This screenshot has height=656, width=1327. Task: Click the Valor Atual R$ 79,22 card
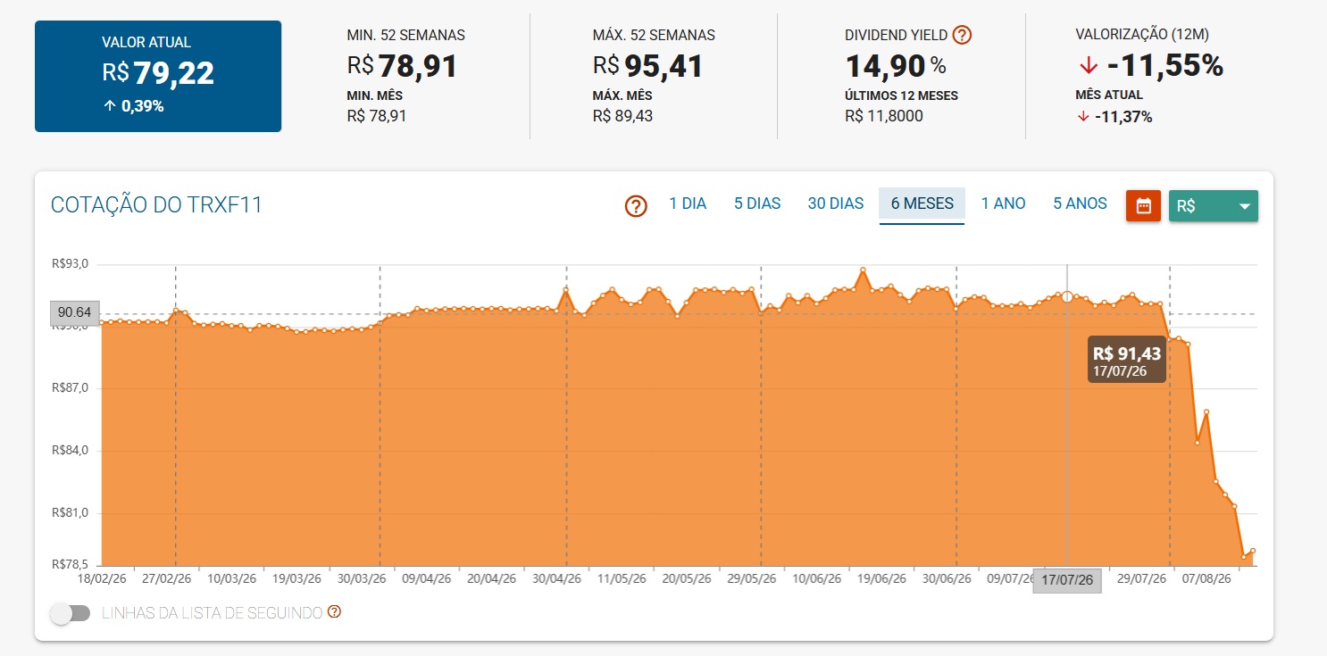pos(158,77)
